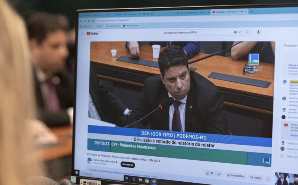This screenshot has width=298, height=185.
Task: Open the 'Câmara dos Deputados' channel name
Action: [x=104, y=161]
